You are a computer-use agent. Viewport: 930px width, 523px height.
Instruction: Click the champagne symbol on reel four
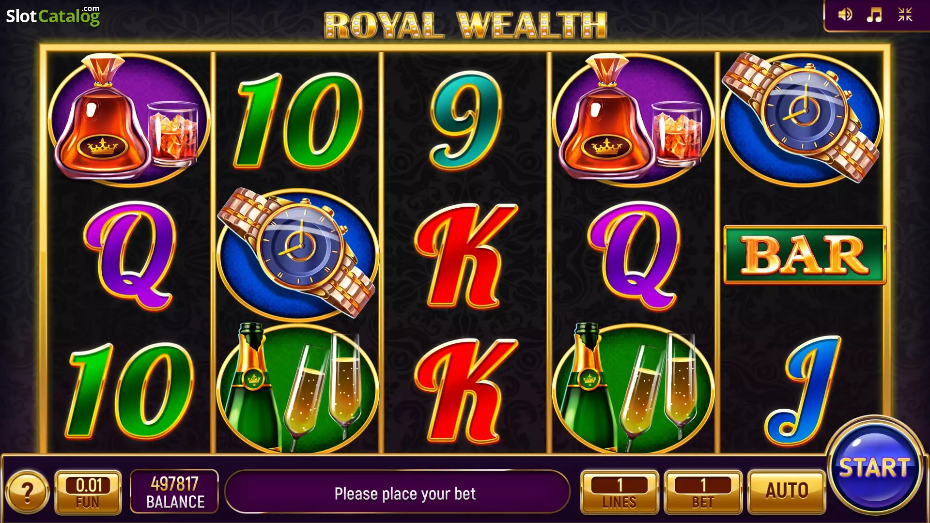pos(634,387)
